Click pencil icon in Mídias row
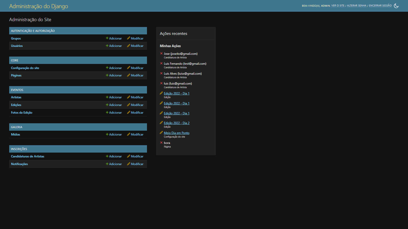Image resolution: width=408 pixels, height=229 pixels. (129, 134)
